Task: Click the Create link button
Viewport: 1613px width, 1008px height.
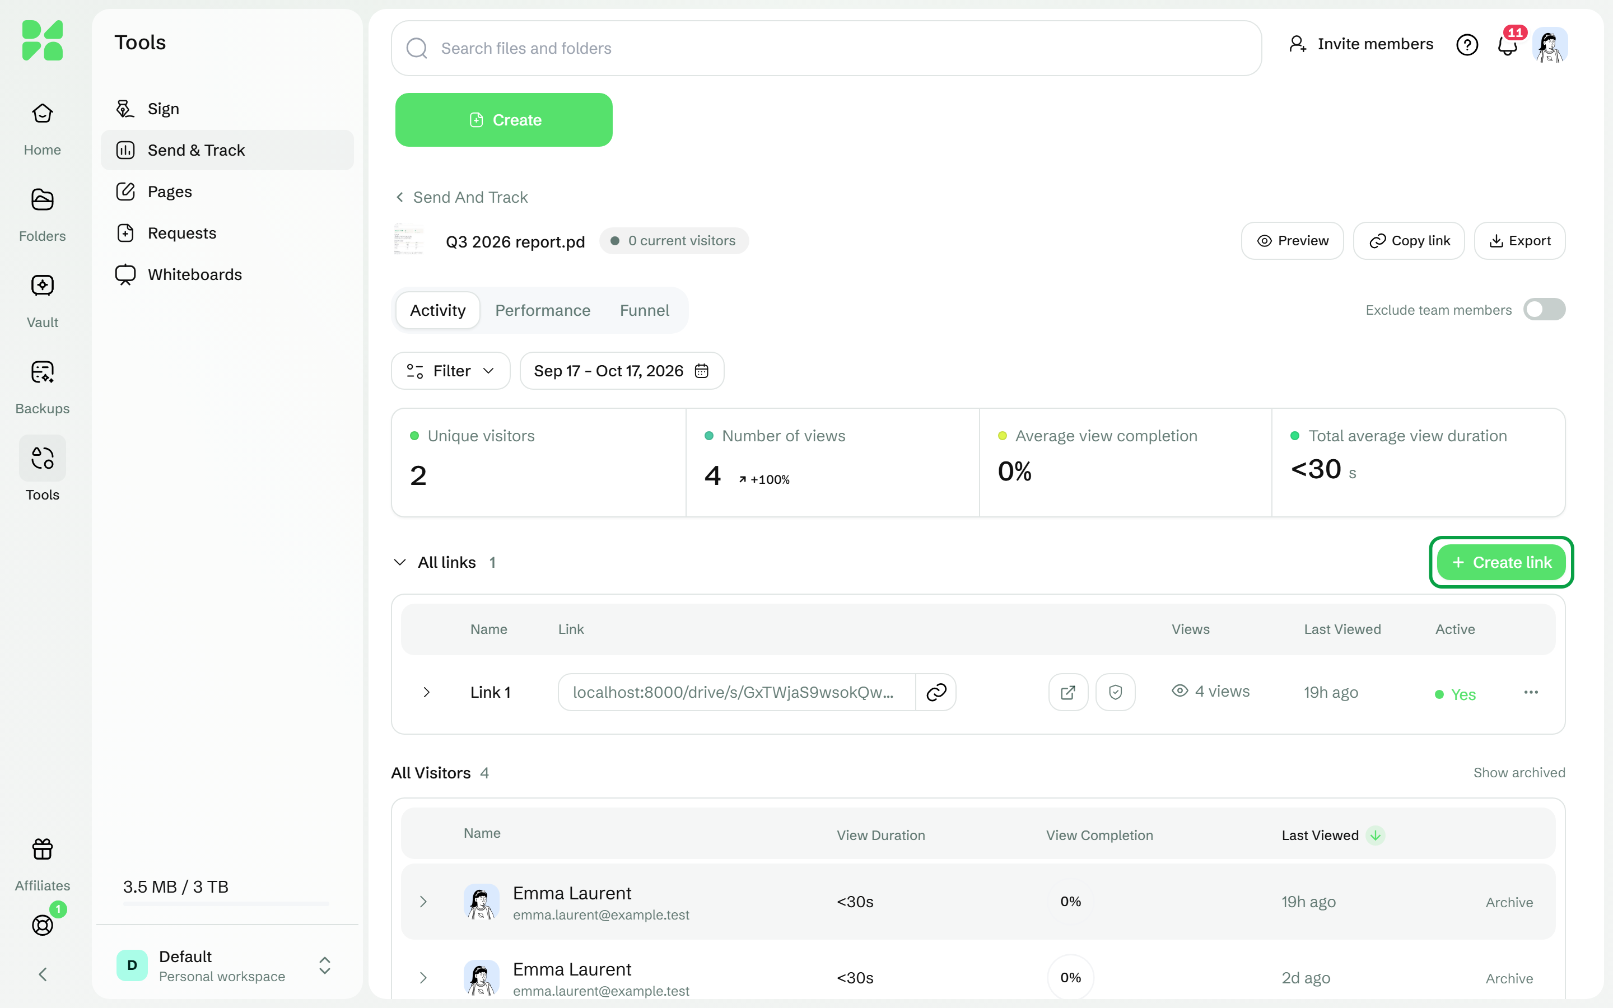Action: click(x=1501, y=562)
